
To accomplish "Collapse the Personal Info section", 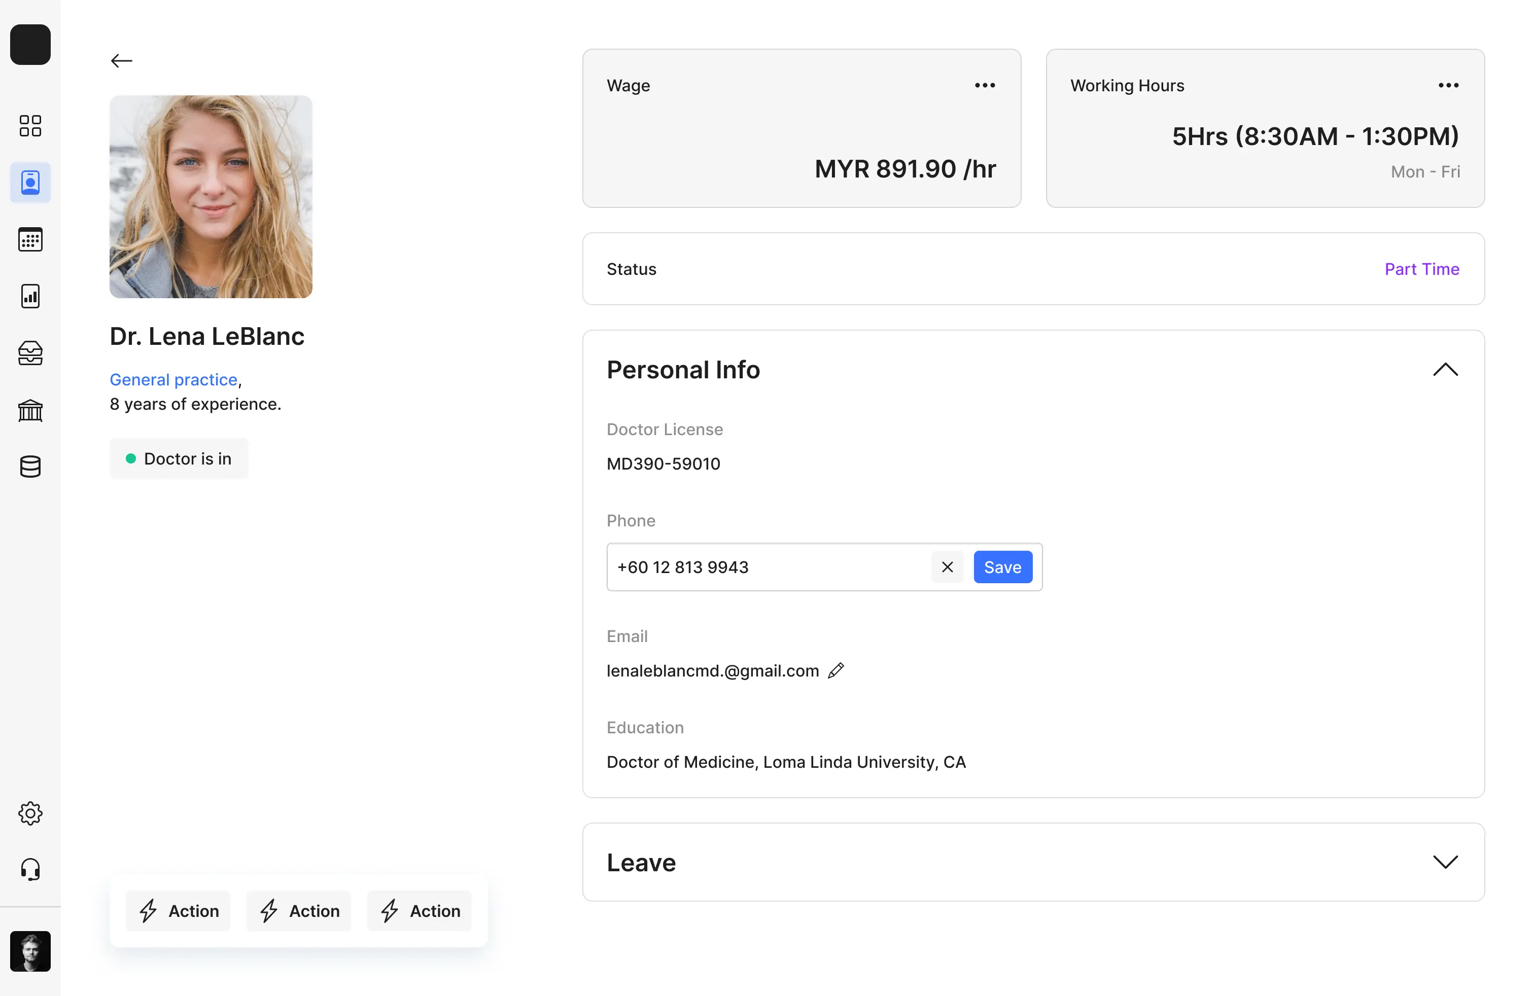I will point(1445,369).
